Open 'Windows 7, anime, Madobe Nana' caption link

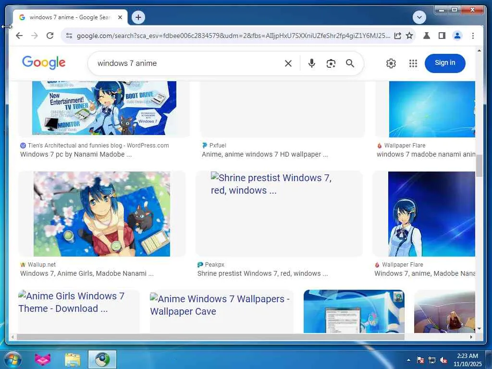pos(425,273)
